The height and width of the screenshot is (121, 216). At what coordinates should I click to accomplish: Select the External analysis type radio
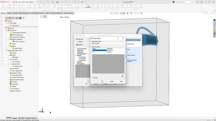77,45
